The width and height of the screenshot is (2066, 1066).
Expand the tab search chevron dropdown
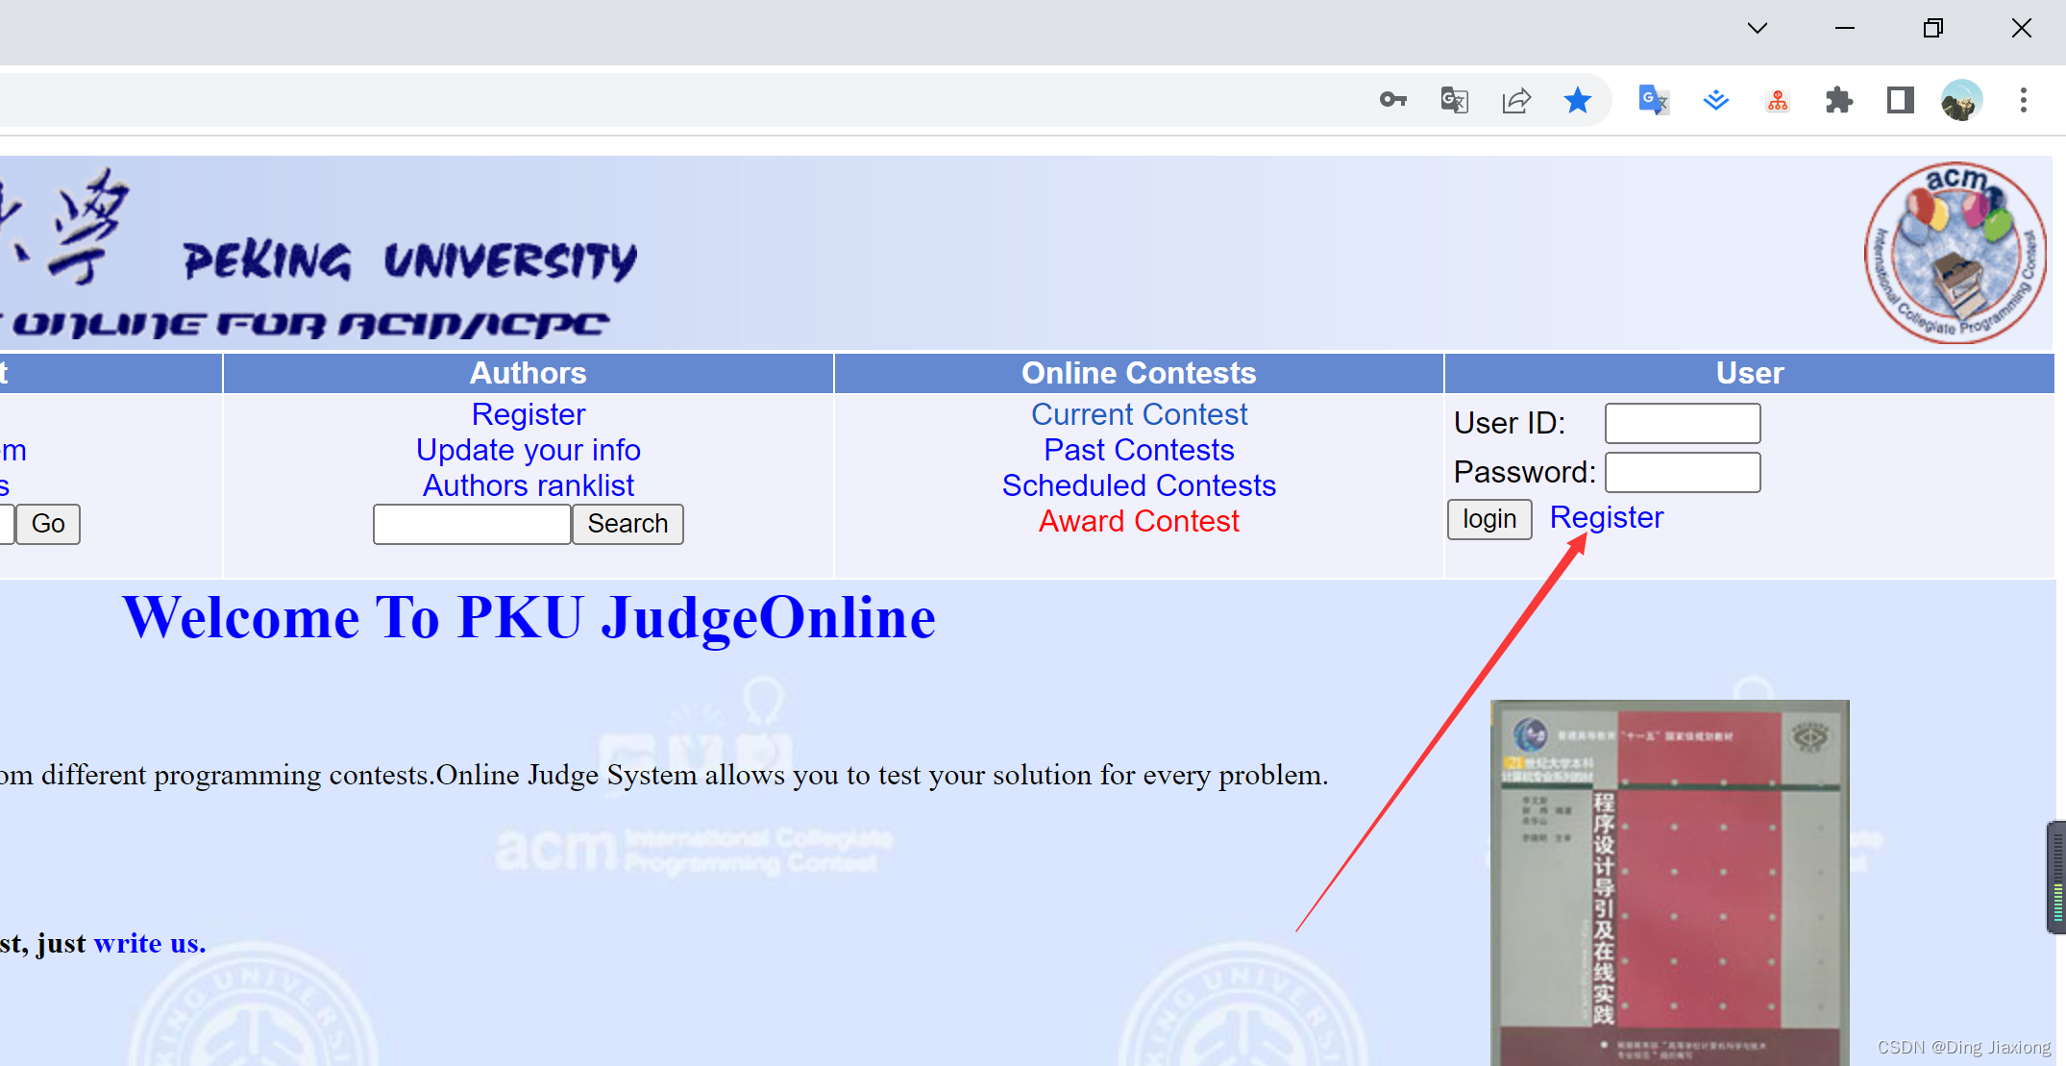point(1758,28)
